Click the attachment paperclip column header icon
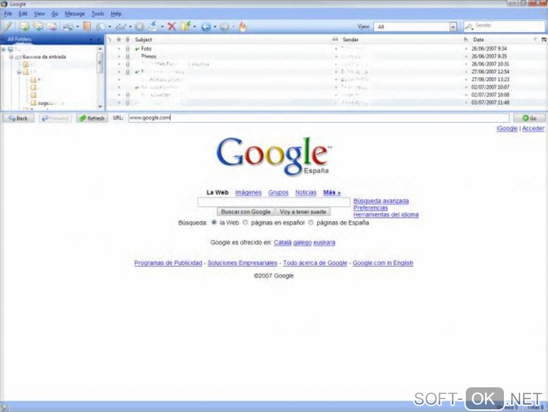This screenshot has width=548, height=412. coord(127,39)
